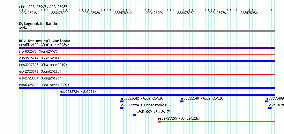Open the nsv3321642 (Audano2019) label
Image resolution: width=284 pixels, height=134 pixels.
coord(142,98)
